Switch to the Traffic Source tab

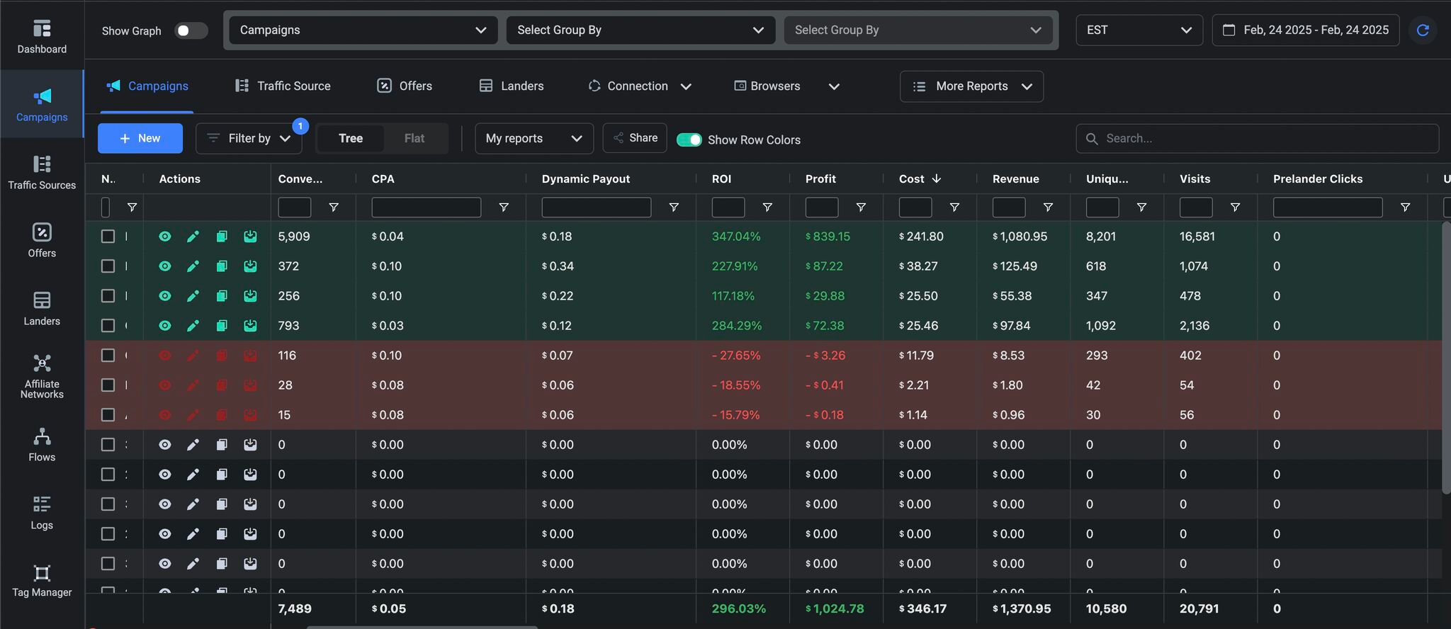pos(283,86)
